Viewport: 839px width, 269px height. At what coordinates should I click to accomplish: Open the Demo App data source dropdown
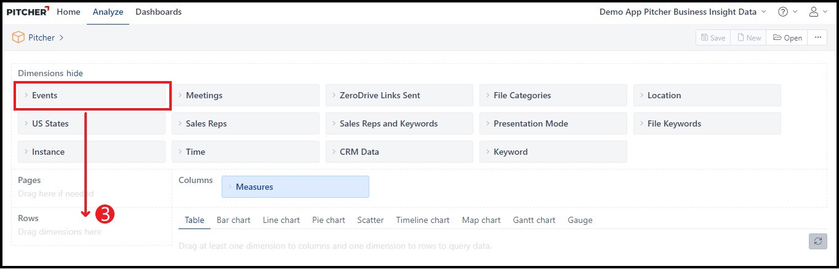coord(683,12)
